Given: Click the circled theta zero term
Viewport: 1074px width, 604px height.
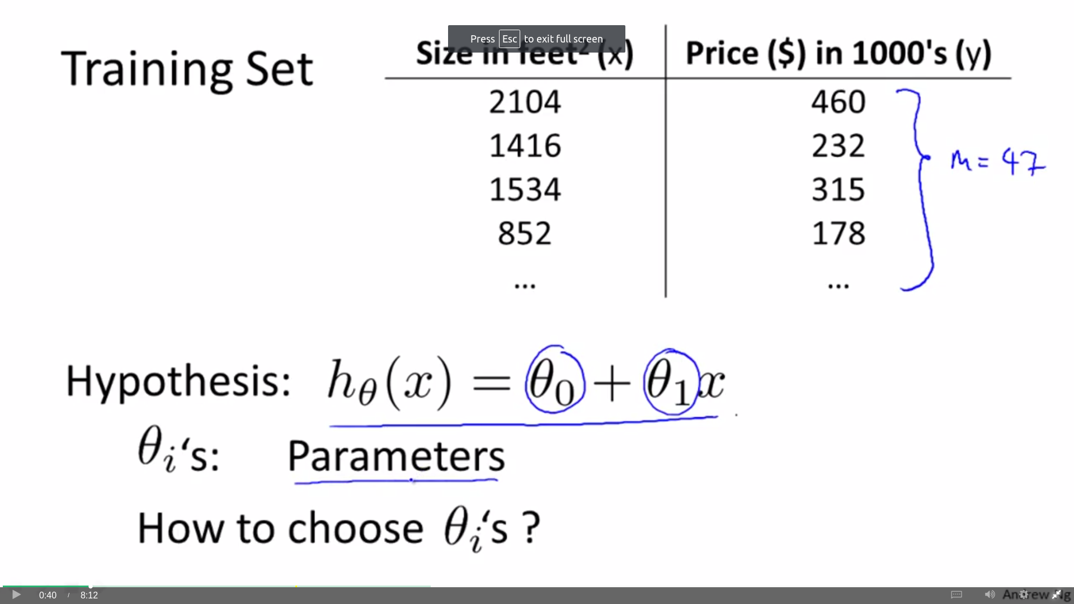Looking at the screenshot, I should [554, 380].
